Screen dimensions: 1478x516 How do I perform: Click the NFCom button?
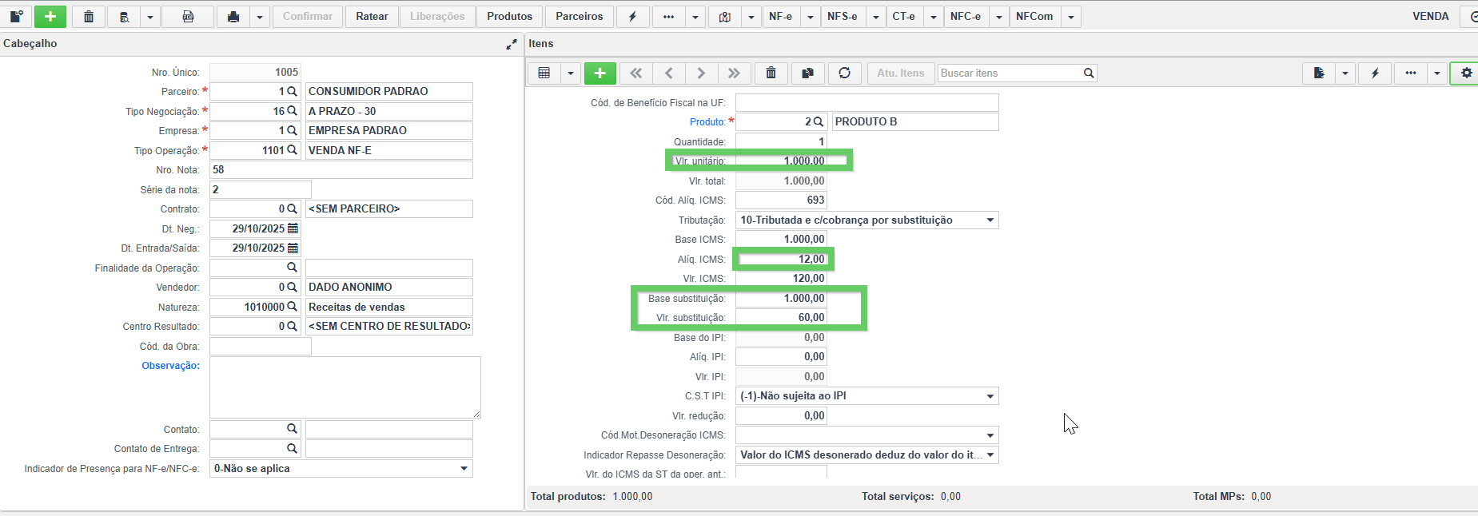[x=1034, y=16]
